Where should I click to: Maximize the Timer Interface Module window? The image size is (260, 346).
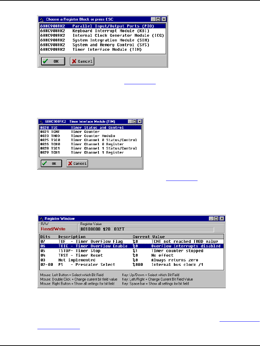click(x=134, y=122)
